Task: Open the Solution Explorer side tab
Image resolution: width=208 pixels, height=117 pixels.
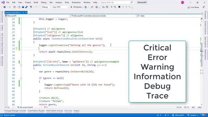Action: coord(205,28)
